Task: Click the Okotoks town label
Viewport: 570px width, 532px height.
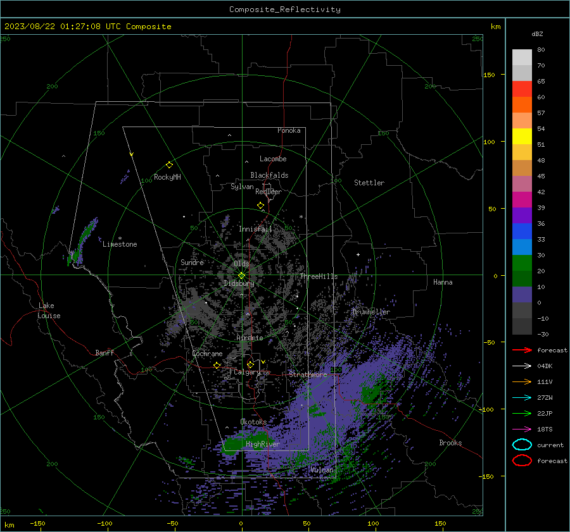Action: click(x=253, y=422)
